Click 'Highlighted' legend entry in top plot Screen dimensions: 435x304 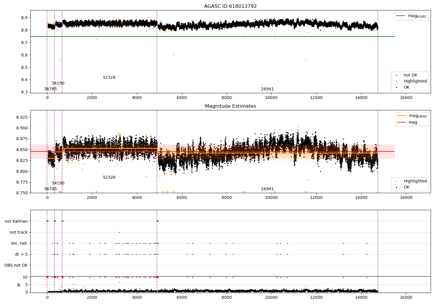(x=412, y=81)
